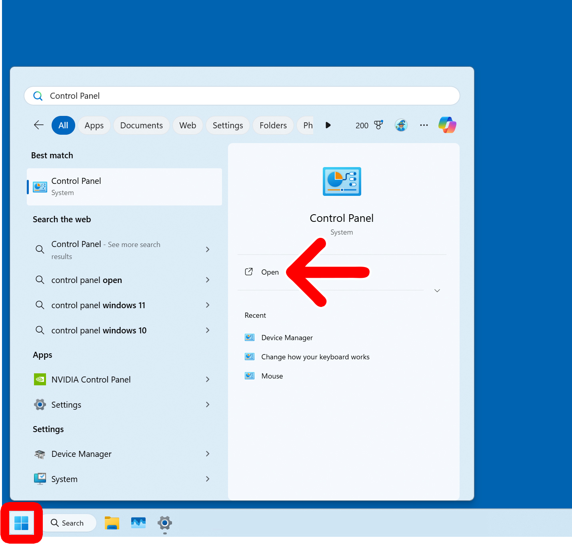Select the Documents filter tab
Image resolution: width=572 pixels, height=544 pixels.
tap(141, 126)
